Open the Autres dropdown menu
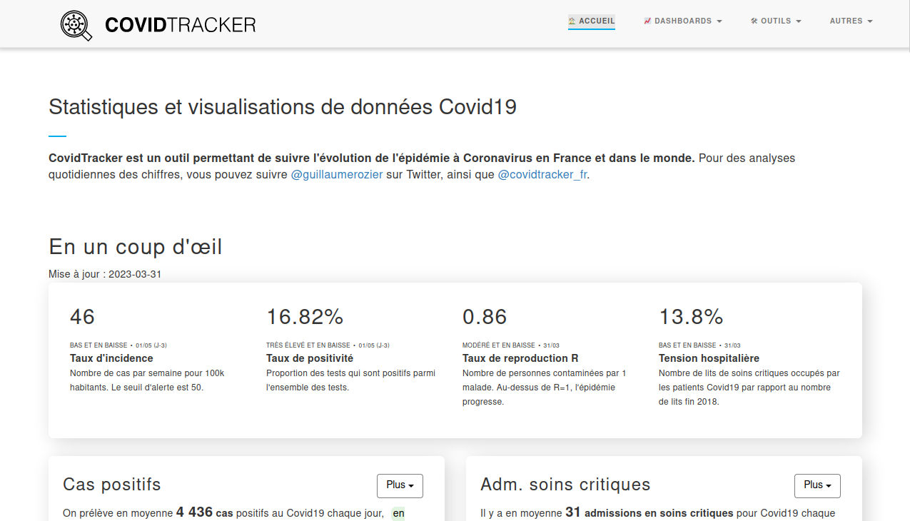 click(851, 21)
